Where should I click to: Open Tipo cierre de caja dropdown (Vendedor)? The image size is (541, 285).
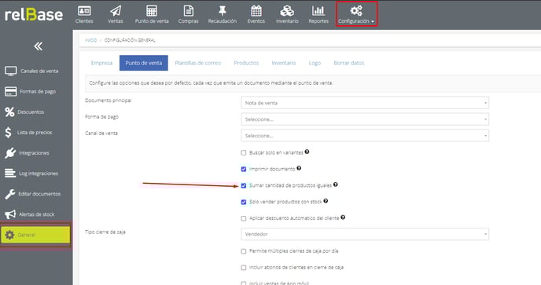pos(365,234)
